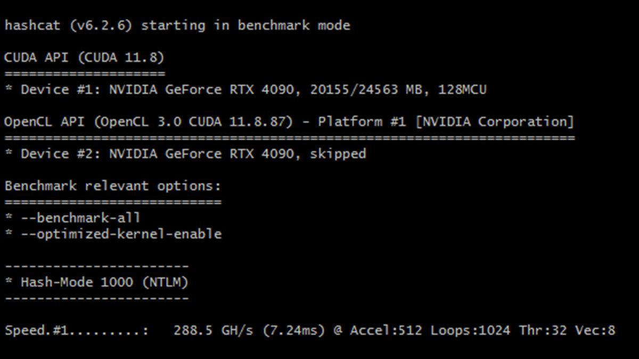The width and height of the screenshot is (639, 359).
Task: Click the "Accel:512" parameter
Action: (386, 330)
